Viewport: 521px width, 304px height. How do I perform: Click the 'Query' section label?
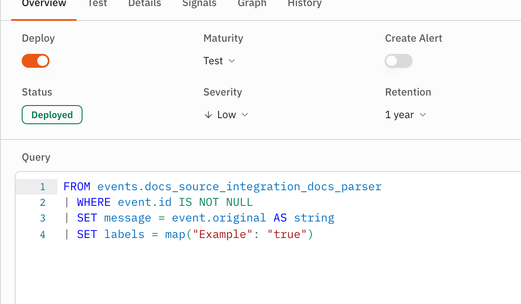click(36, 157)
